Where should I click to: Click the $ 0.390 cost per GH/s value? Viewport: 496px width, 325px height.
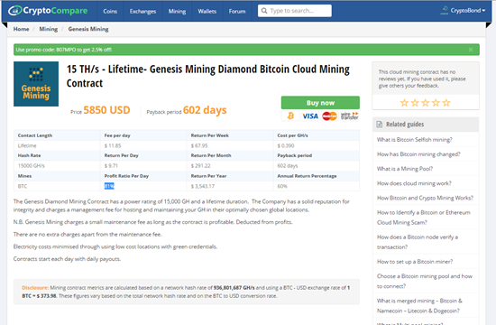(286, 145)
